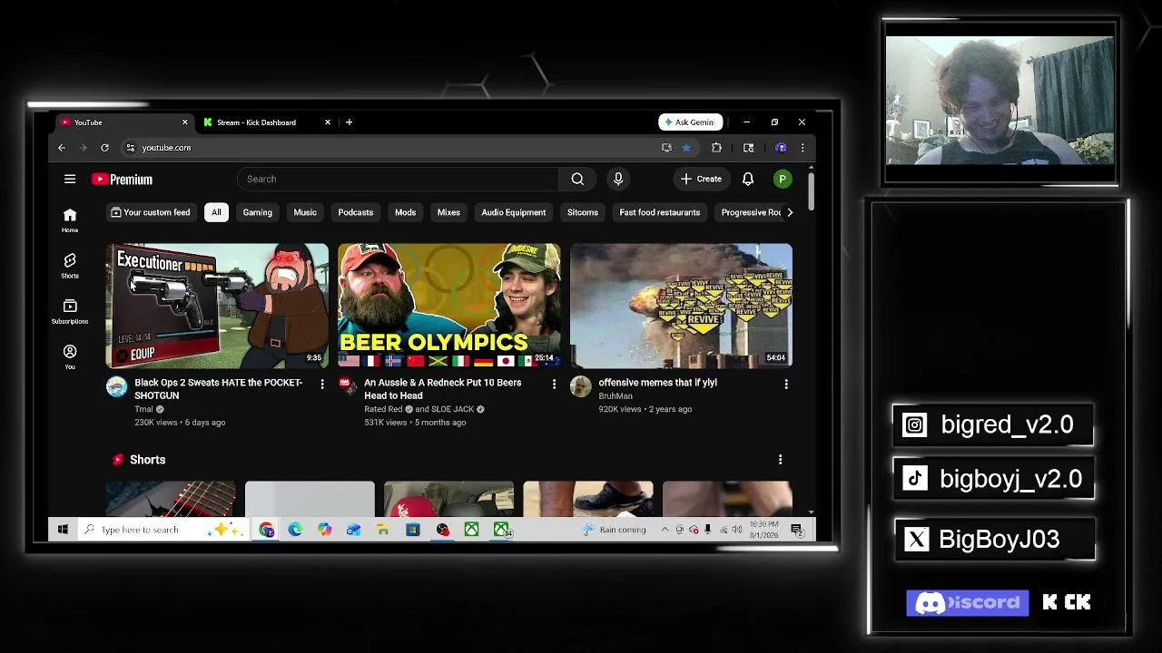Open 'offensive memes that if ylyl' title
The width and height of the screenshot is (1162, 653).
[x=658, y=383]
